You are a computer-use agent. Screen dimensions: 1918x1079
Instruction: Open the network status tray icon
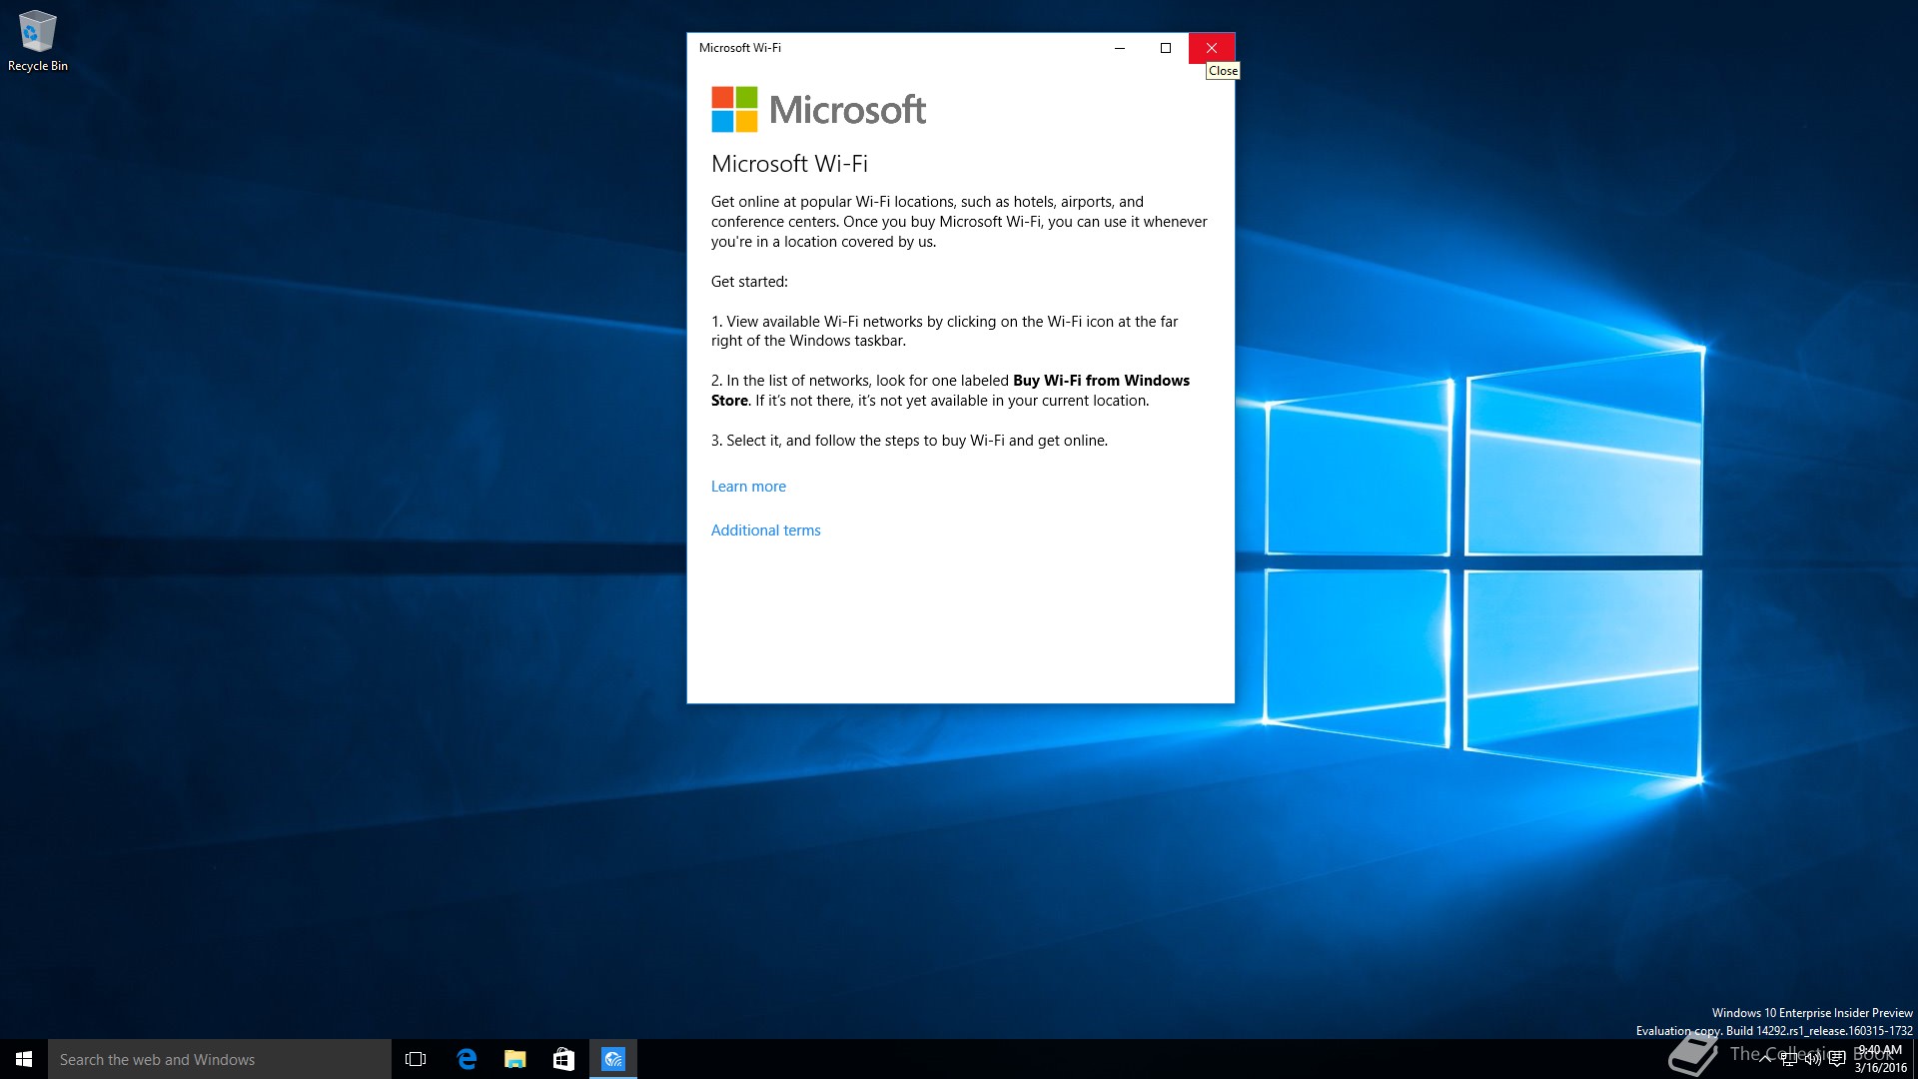tap(1789, 1059)
